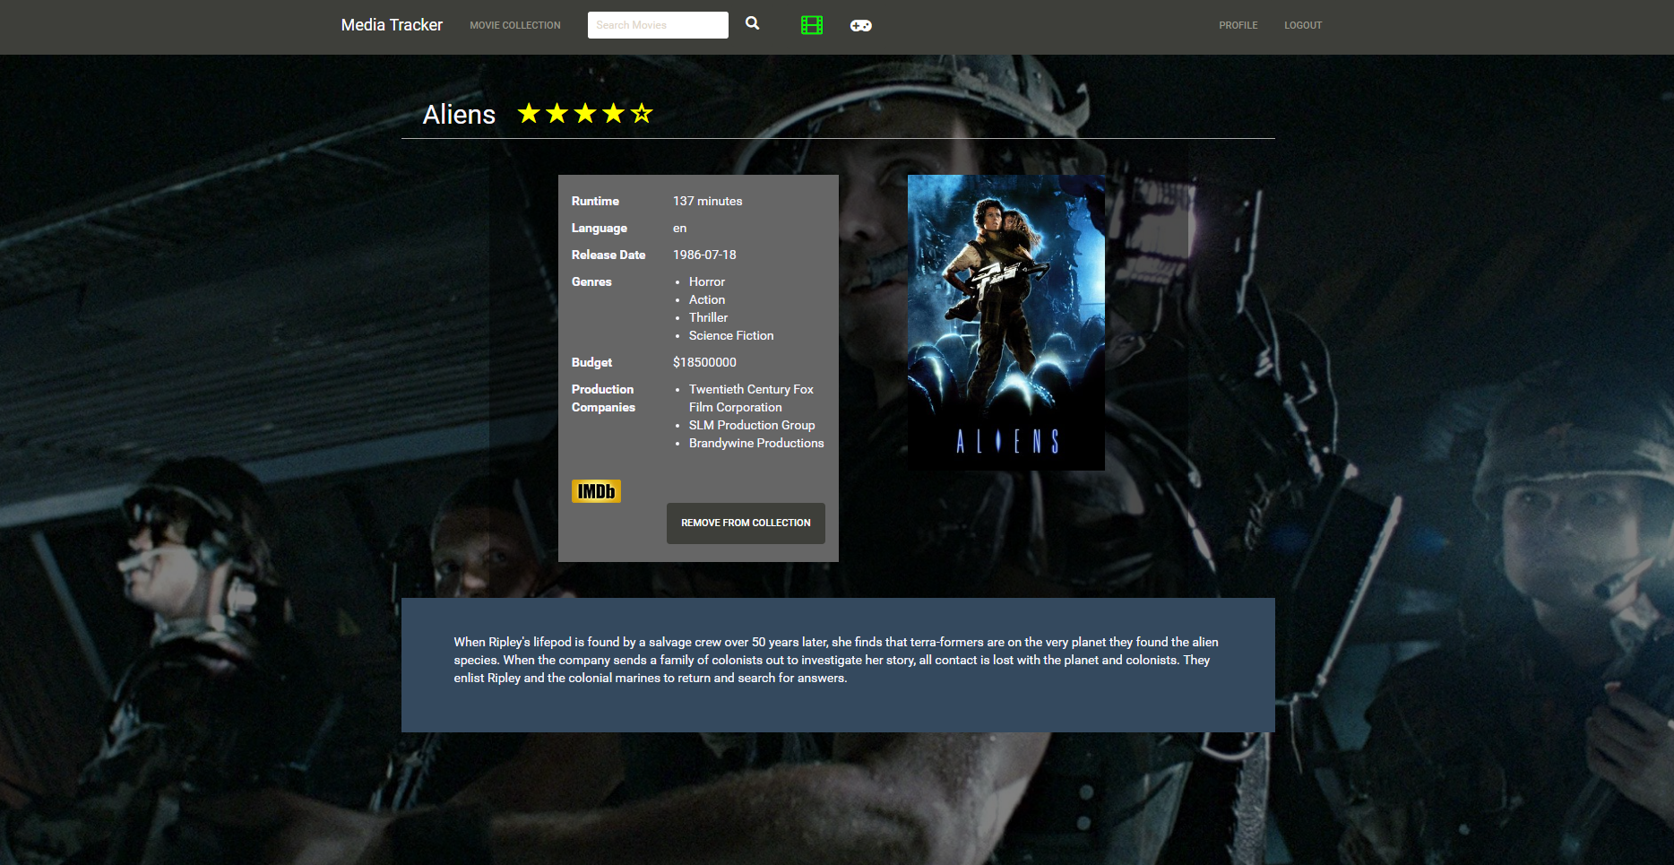
Task: Select the Science Fiction genre entry
Action: click(x=731, y=335)
